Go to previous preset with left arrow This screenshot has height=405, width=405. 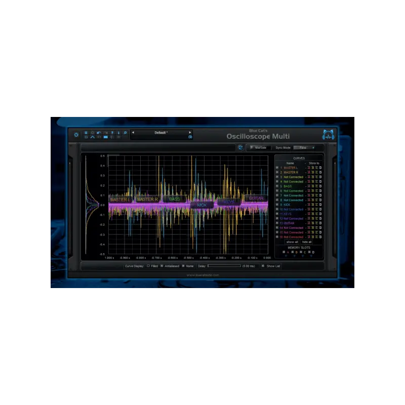tap(133, 133)
